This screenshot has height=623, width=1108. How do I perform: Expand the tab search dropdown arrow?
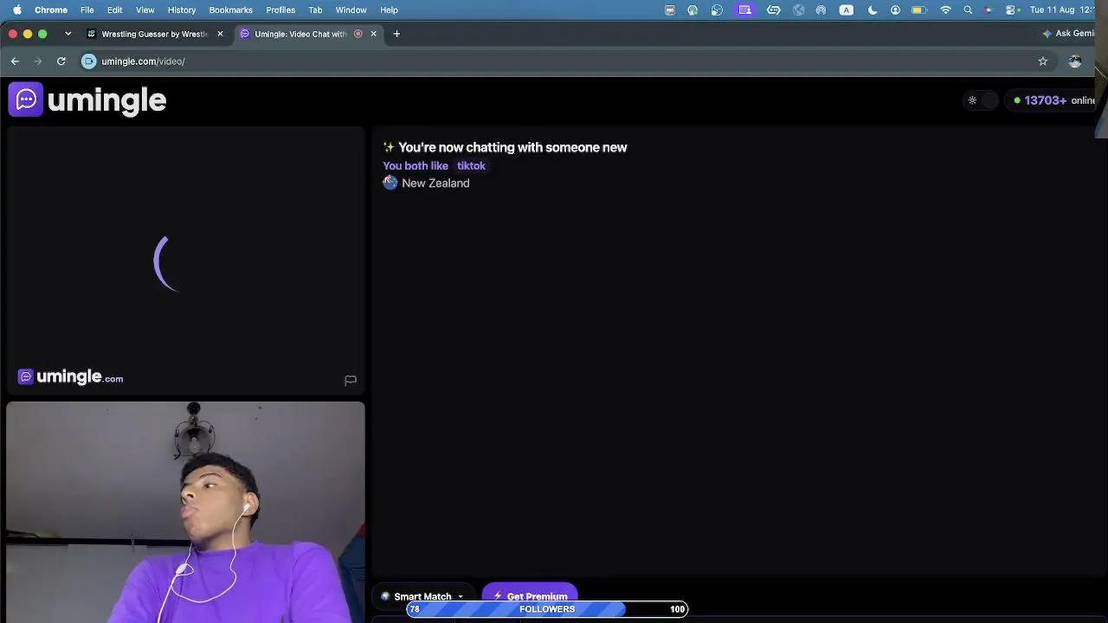pyautogui.click(x=68, y=34)
